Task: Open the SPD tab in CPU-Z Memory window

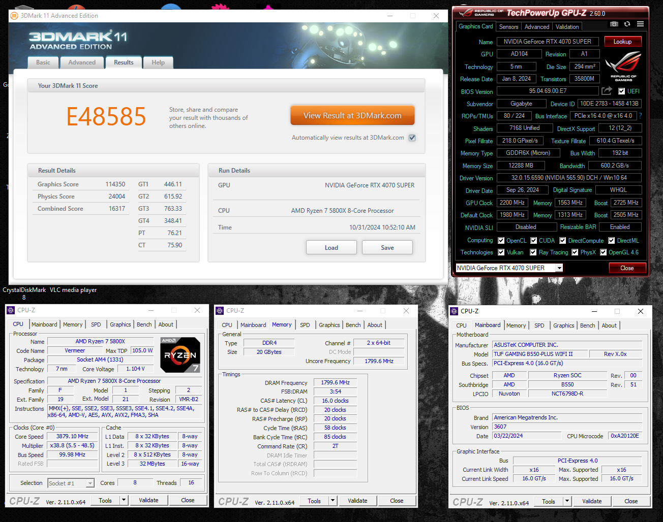Action: click(305, 325)
